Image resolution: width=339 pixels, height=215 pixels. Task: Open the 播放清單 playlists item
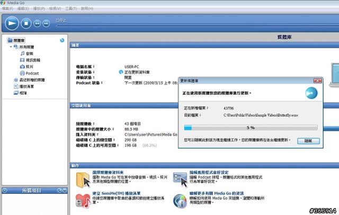coord(24,86)
